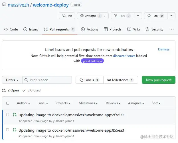Open the Sort dropdown
The height and width of the screenshot is (143, 178).
pyautogui.click(x=156, y=103)
